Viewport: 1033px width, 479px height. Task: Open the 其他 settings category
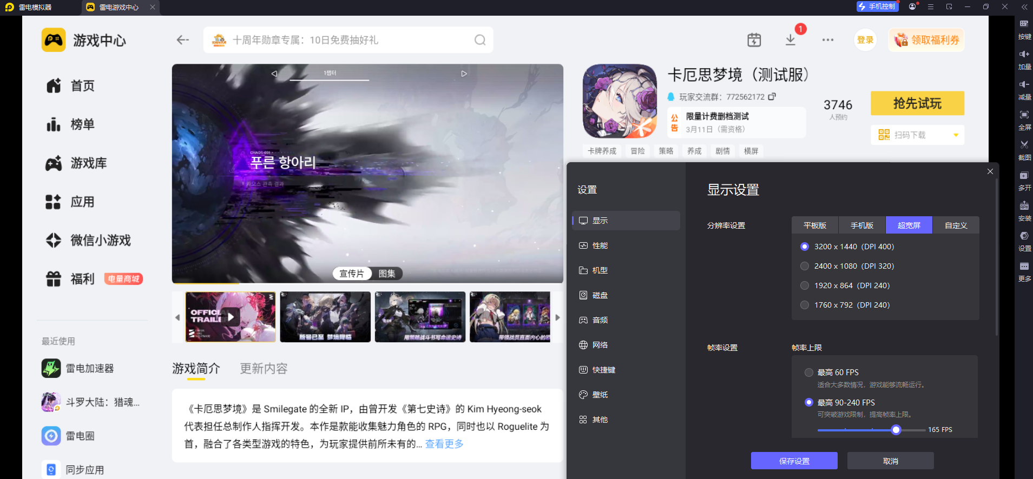626,420
